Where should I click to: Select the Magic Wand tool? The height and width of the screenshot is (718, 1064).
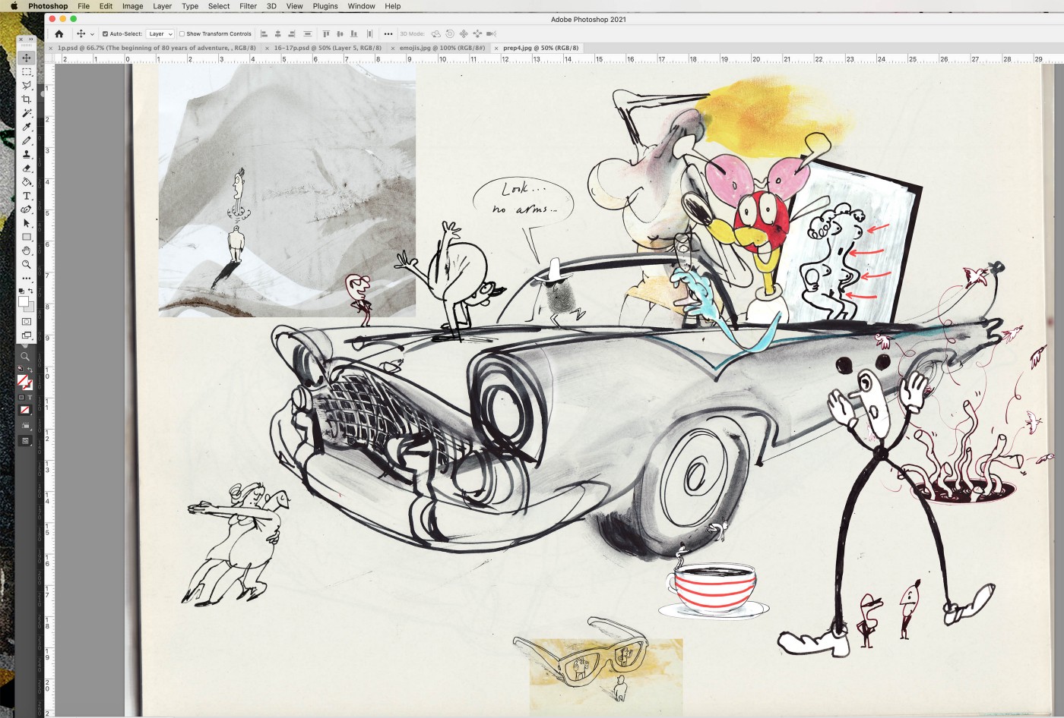click(27, 113)
